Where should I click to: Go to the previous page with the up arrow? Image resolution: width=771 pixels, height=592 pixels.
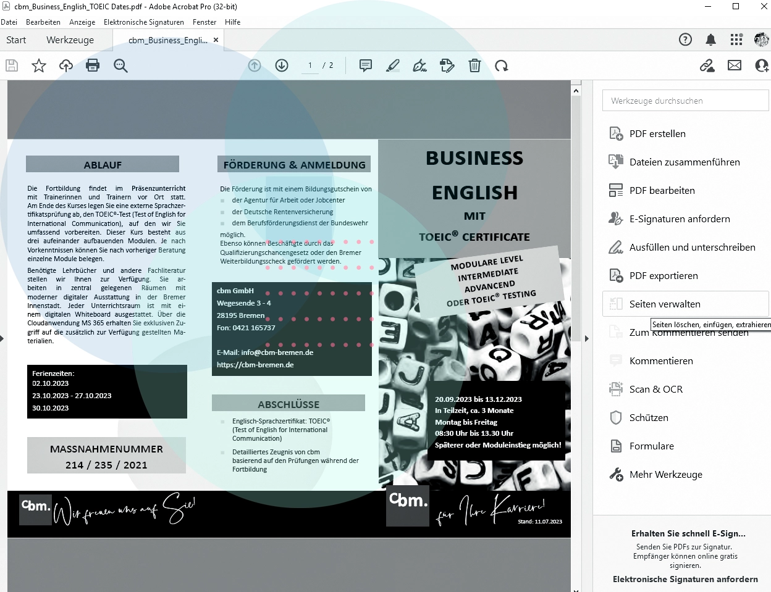point(255,65)
